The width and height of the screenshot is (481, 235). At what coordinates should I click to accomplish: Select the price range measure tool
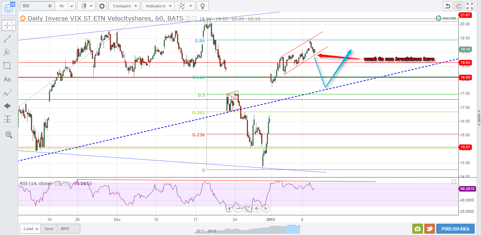pyautogui.click(x=7, y=119)
